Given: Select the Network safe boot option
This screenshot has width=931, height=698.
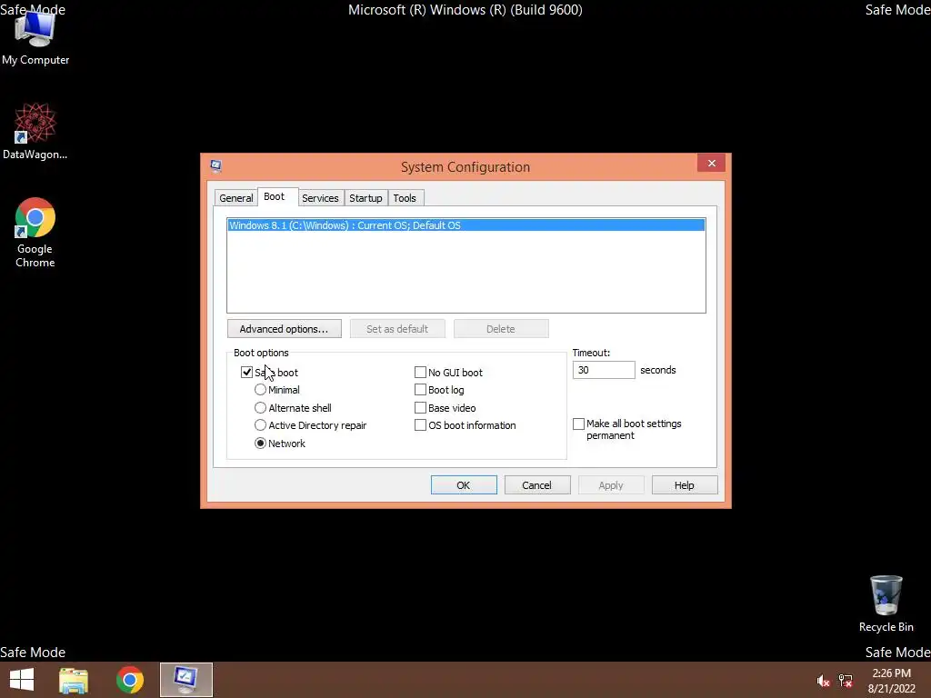Looking at the screenshot, I should (260, 444).
